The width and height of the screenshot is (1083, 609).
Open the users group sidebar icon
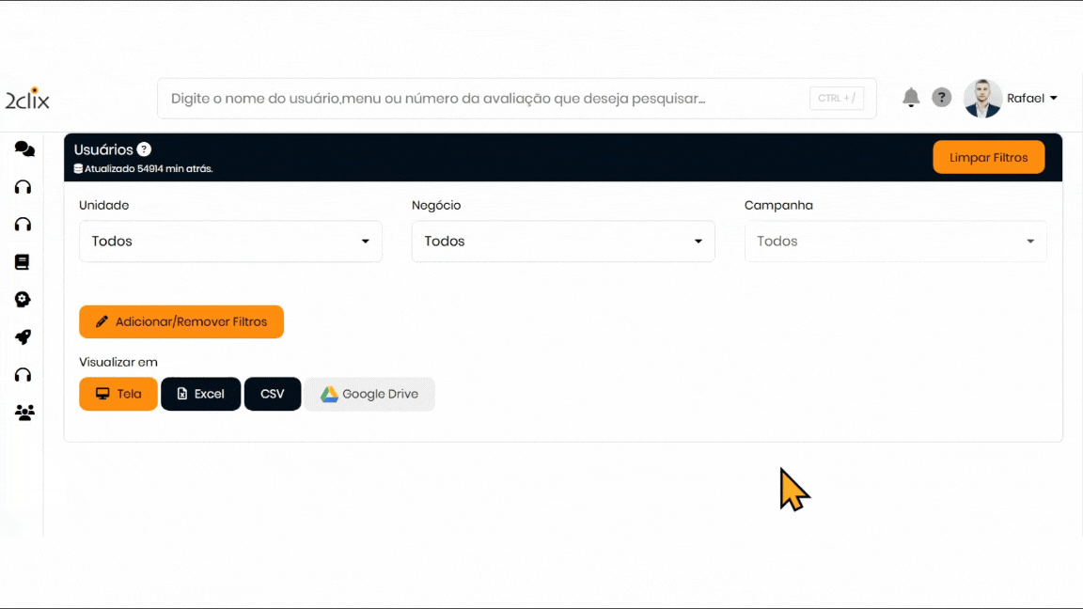(x=24, y=413)
